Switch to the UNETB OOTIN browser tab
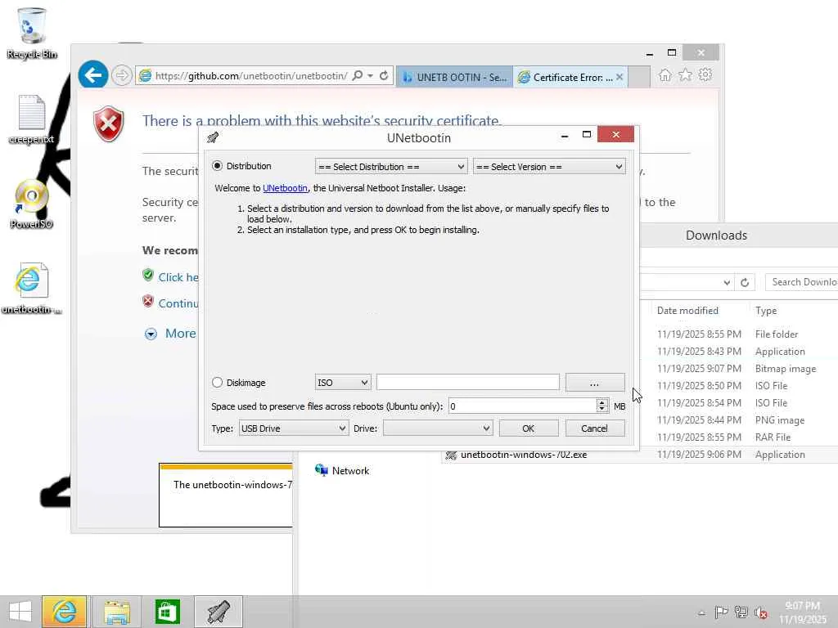Screen dimensions: 838x628 tap(455, 77)
